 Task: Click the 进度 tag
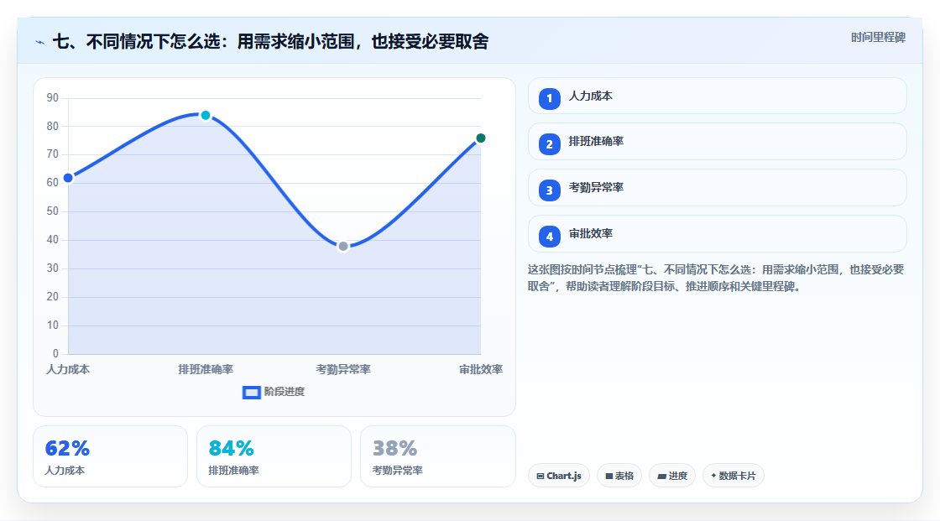(x=672, y=476)
